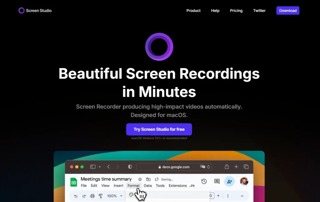Open the Tools menu in Sheets
320x202 pixels.
(160, 186)
